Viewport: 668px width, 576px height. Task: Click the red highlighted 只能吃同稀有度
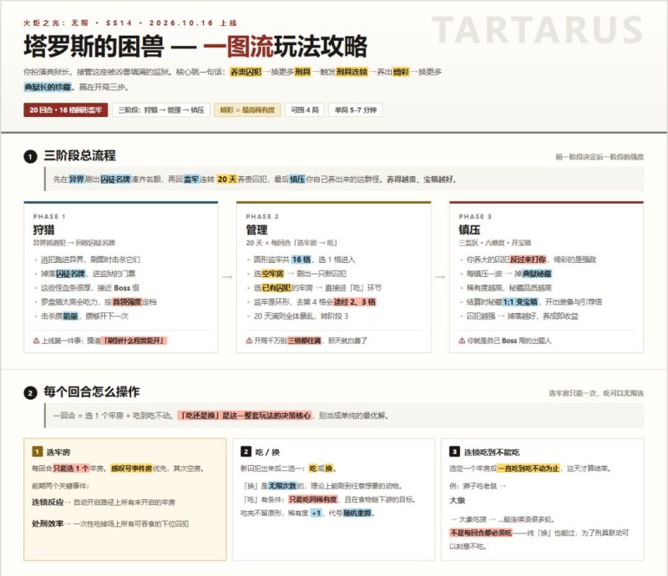click(x=313, y=499)
